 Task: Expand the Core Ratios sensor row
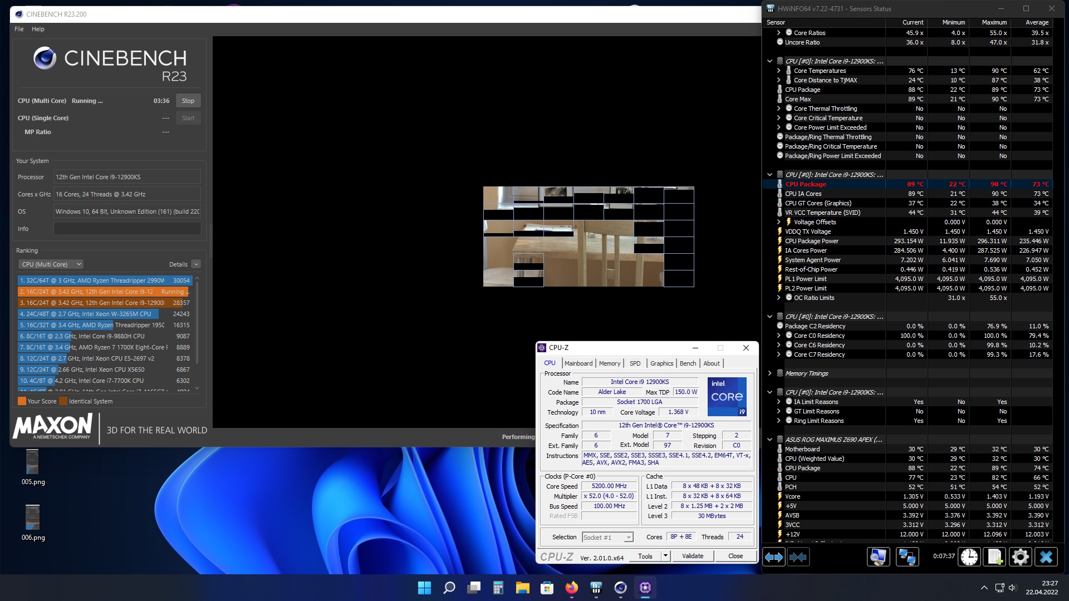[778, 33]
